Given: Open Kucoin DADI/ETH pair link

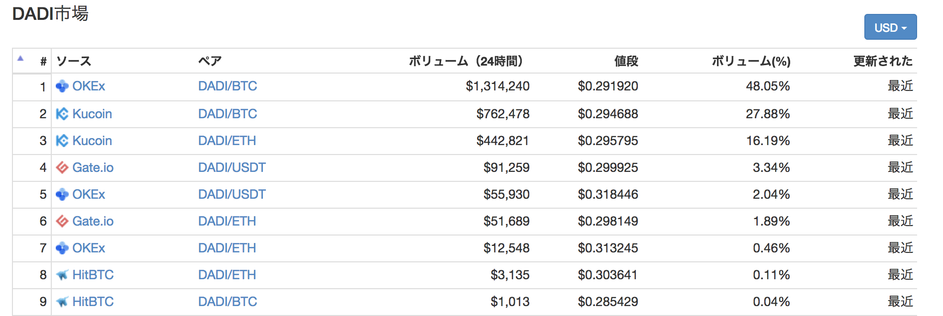Looking at the screenshot, I should coord(227,141).
